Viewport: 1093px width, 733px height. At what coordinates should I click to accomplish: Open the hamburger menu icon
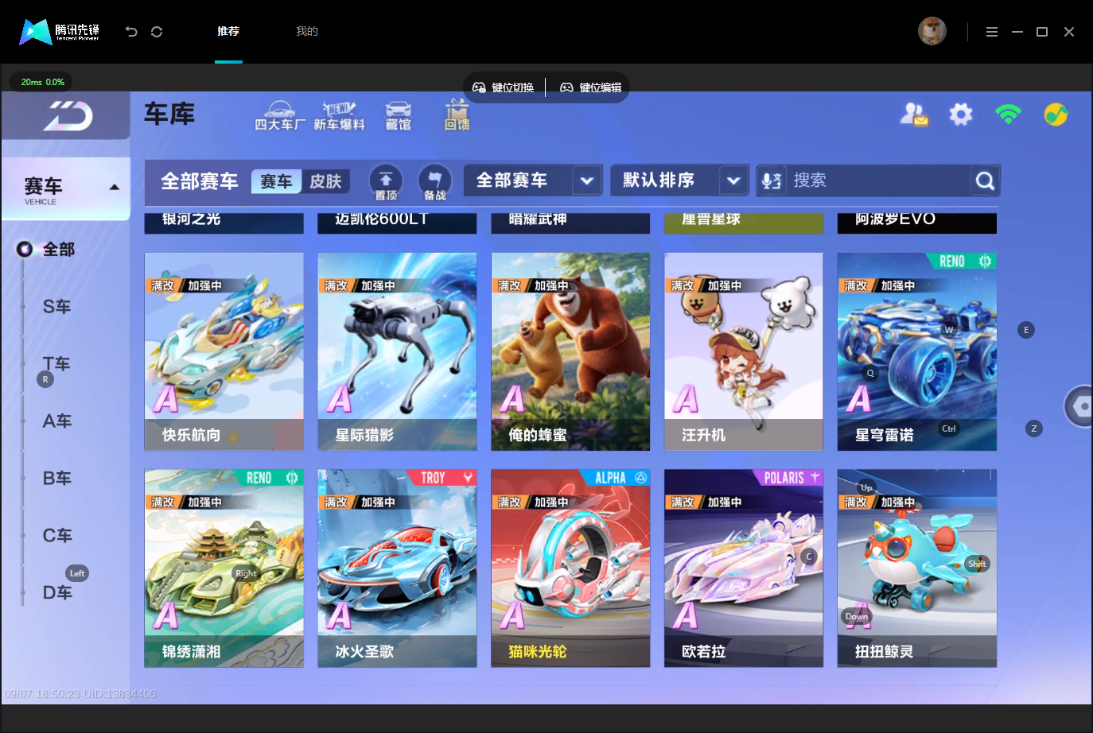click(991, 32)
